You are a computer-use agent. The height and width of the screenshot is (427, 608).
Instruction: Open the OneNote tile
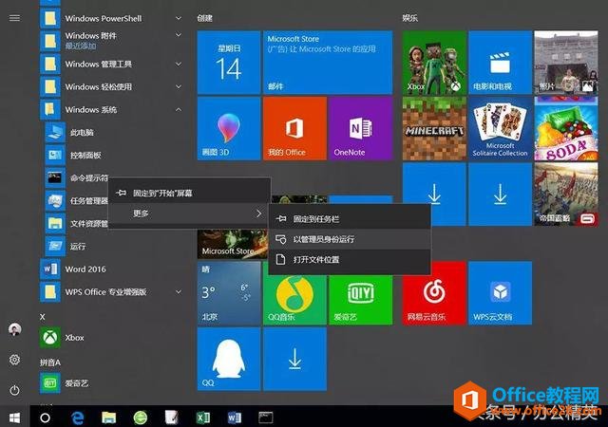[x=361, y=128]
